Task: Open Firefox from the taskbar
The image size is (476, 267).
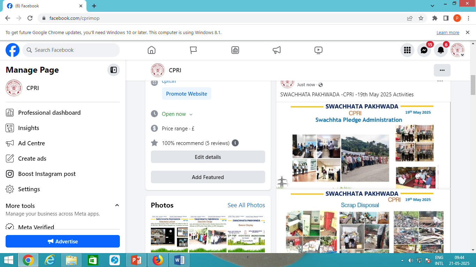Action: 158,260
